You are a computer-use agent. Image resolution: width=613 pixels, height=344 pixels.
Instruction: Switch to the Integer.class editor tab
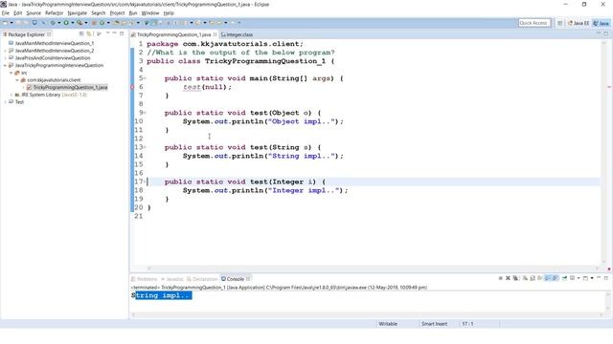237,34
